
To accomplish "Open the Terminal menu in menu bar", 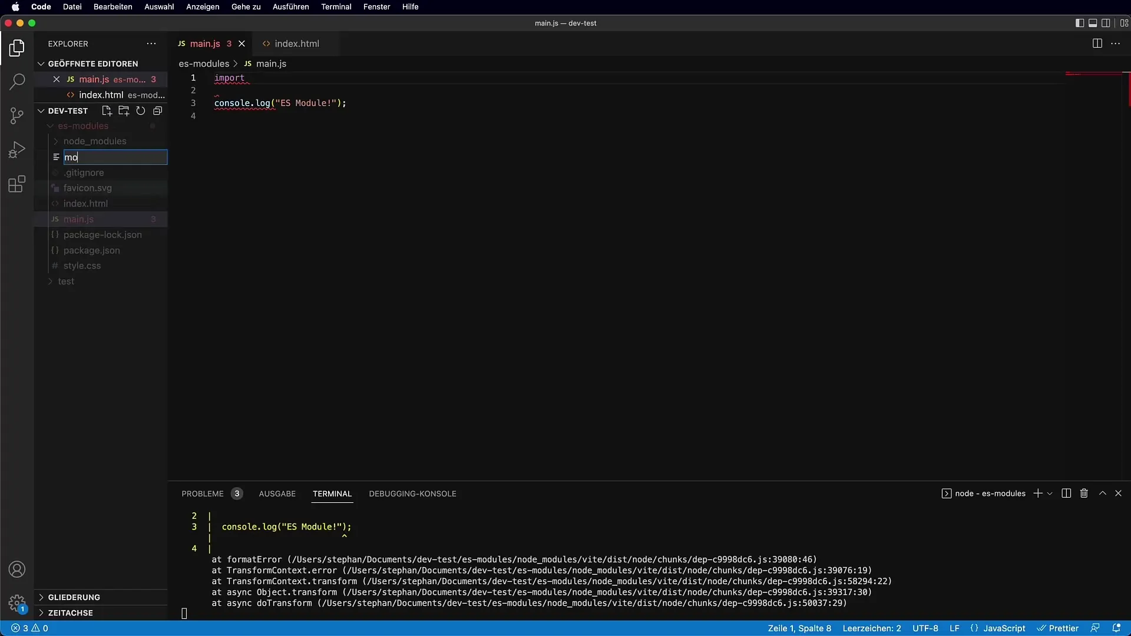I will coord(336,6).
